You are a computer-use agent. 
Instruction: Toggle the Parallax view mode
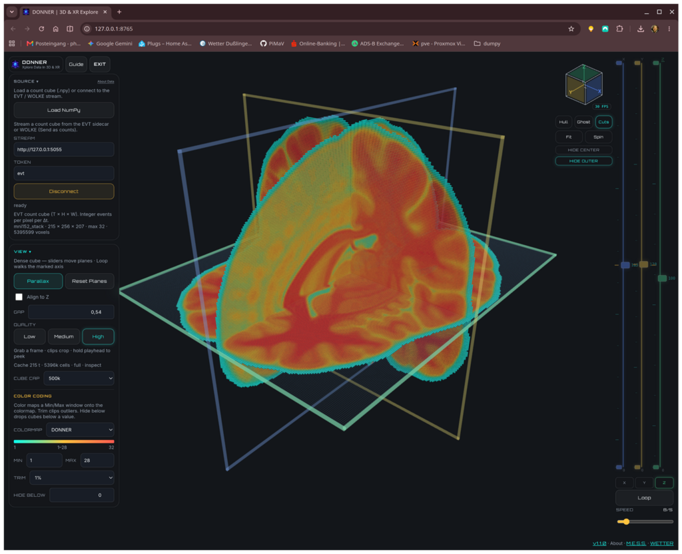38,282
